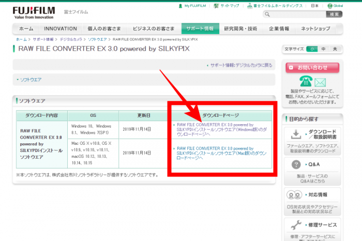The width and height of the screenshot is (362, 241).
Task: Click the My FUJIFILM text link
Action: pos(195,6)
